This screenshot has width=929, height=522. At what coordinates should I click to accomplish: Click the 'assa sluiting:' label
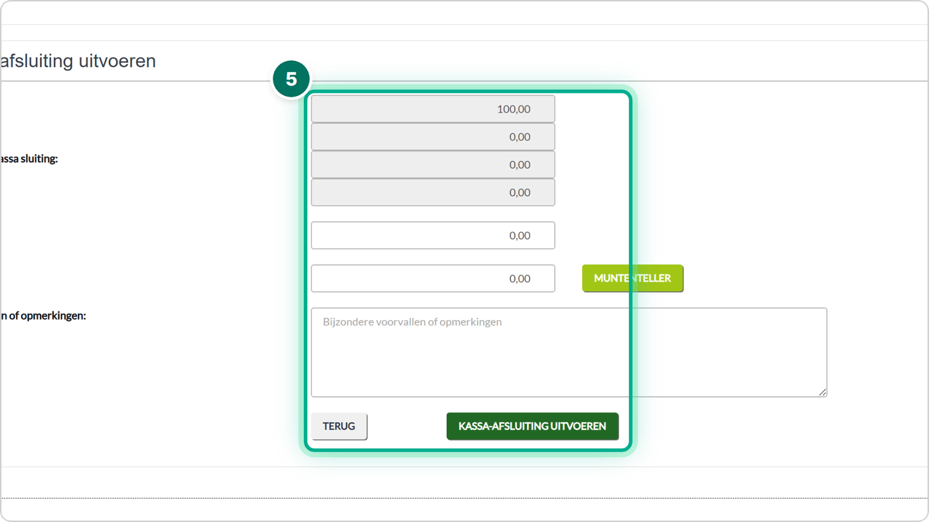pos(29,159)
